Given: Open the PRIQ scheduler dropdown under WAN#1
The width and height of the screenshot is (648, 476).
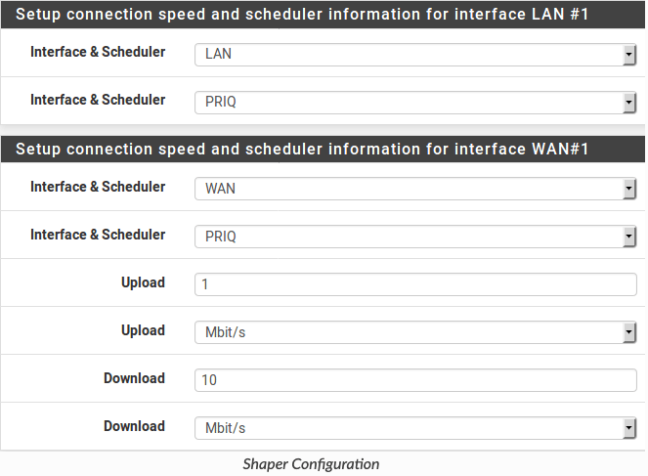Looking at the screenshot, I should (x=415, y=237).
